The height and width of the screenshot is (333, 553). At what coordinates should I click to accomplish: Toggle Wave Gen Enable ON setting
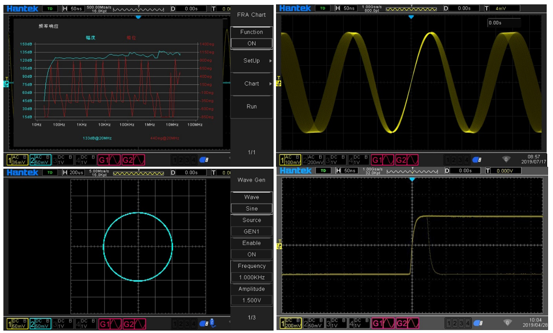pyautogui.click(x=251, y=254)
